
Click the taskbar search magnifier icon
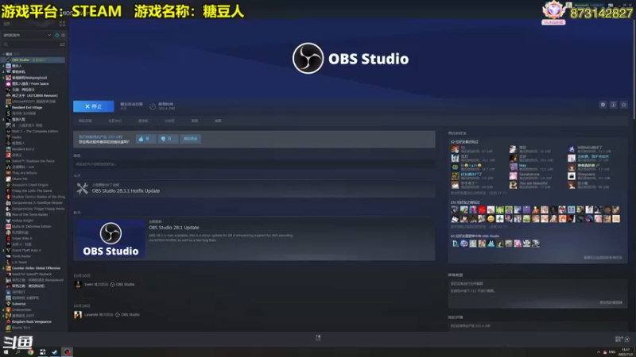pyautogui.click(x=17, y=352)
